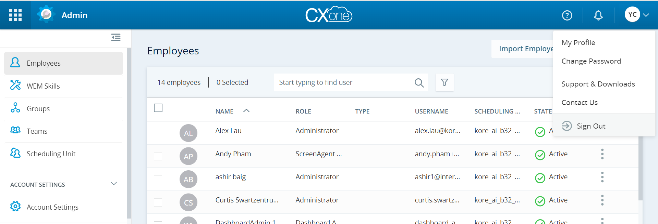
Task: Open Support & Downloads link
Action: [x=598, y=84]
